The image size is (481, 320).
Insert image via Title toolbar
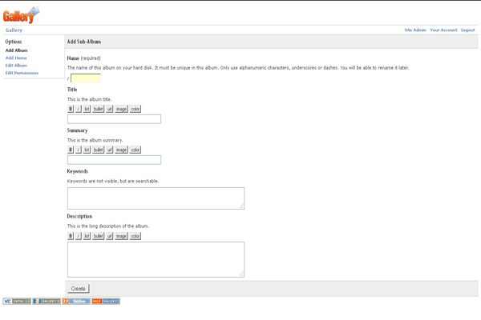point(122,109)
